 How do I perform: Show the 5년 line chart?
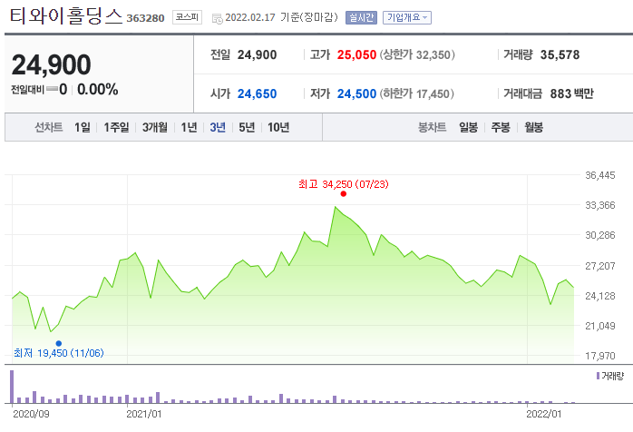(247, 128)
